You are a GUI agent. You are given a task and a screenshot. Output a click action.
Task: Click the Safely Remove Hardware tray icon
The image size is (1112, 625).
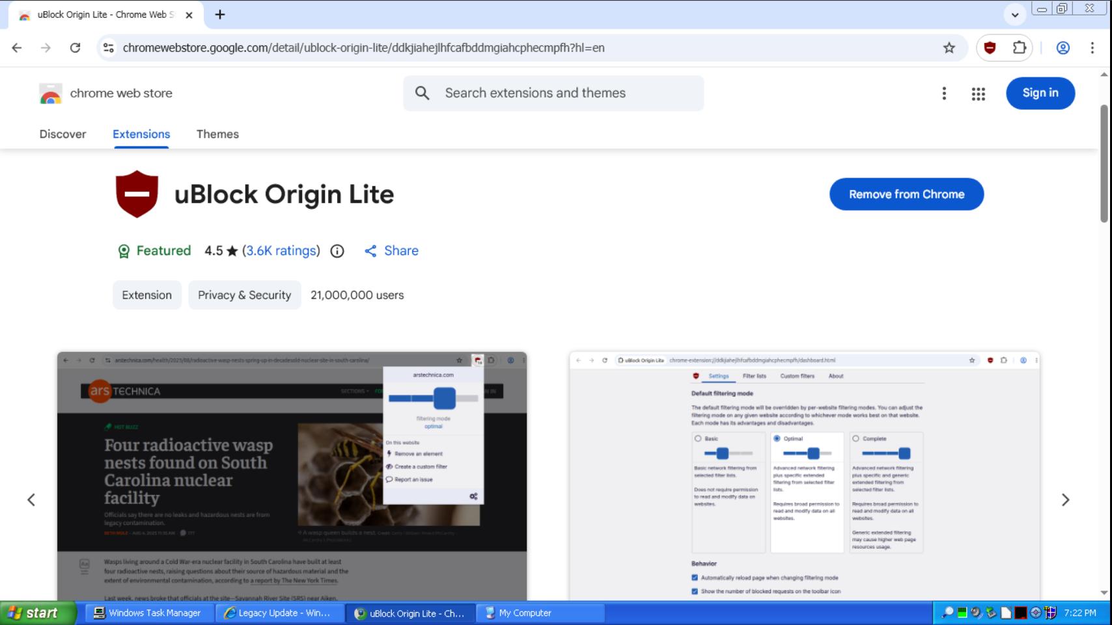coord(991,613)
